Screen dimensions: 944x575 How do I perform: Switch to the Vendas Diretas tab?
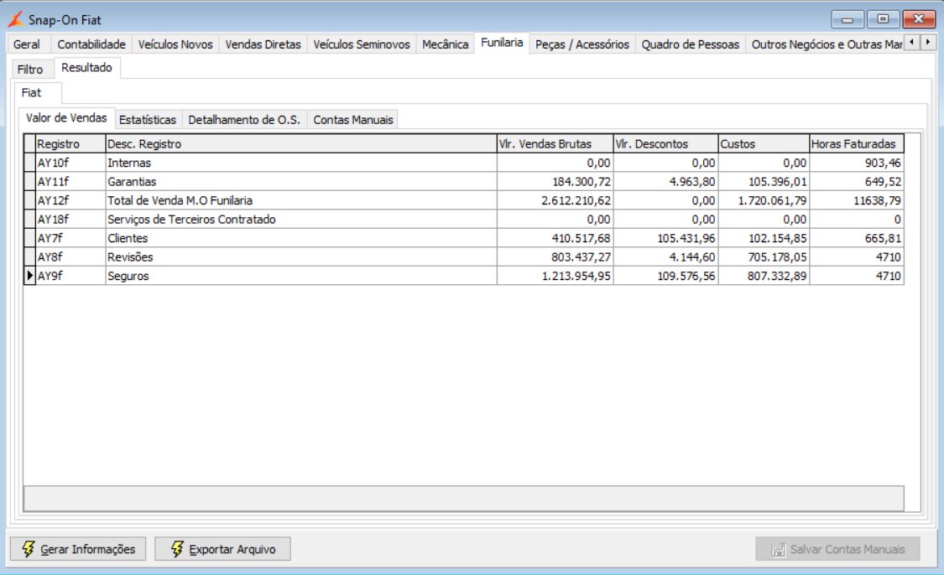[263, 44]
